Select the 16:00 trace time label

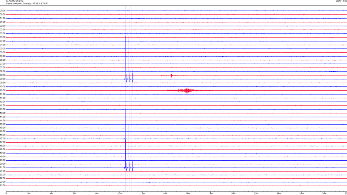click(x=3, y=131)
